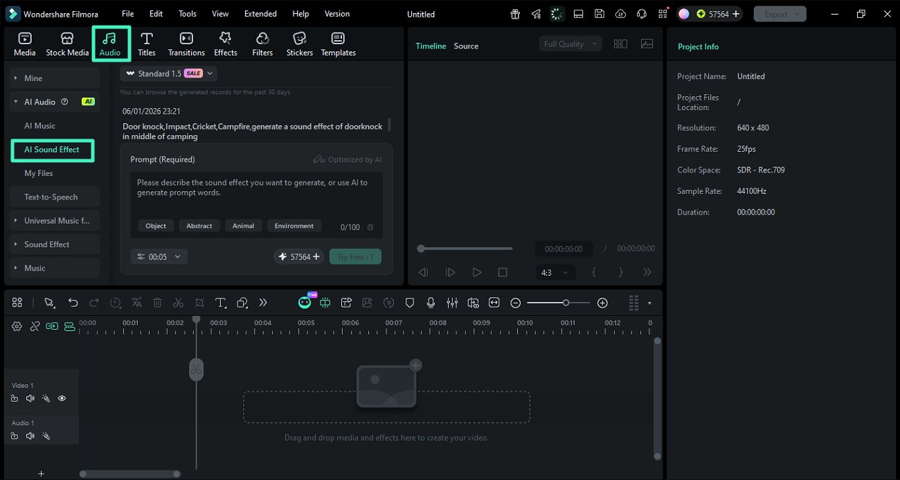Open the headset support icon
The width and height of the screenshot is (900, 480).
(x=642, y=14)
